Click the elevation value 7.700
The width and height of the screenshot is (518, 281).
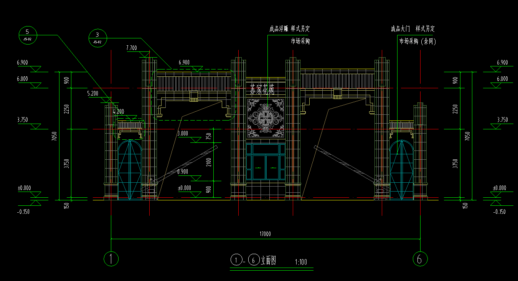click(x=131, y=48)
